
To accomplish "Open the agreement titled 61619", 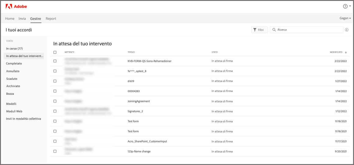I will (131, 81).
